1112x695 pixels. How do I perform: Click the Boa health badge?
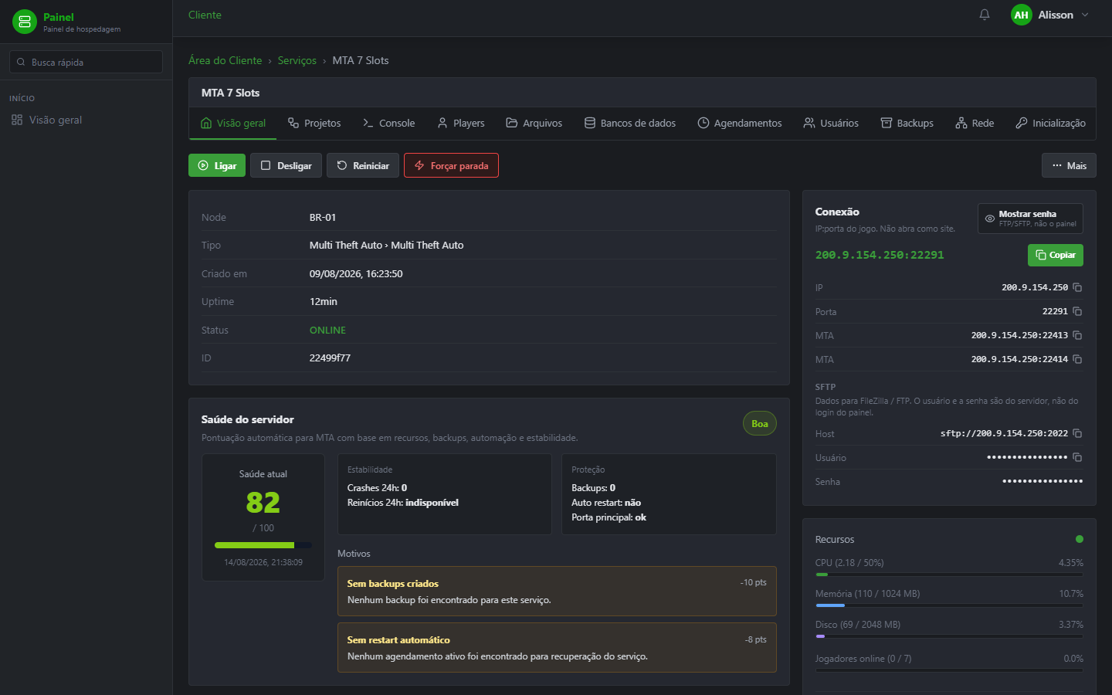pos(760,423)
